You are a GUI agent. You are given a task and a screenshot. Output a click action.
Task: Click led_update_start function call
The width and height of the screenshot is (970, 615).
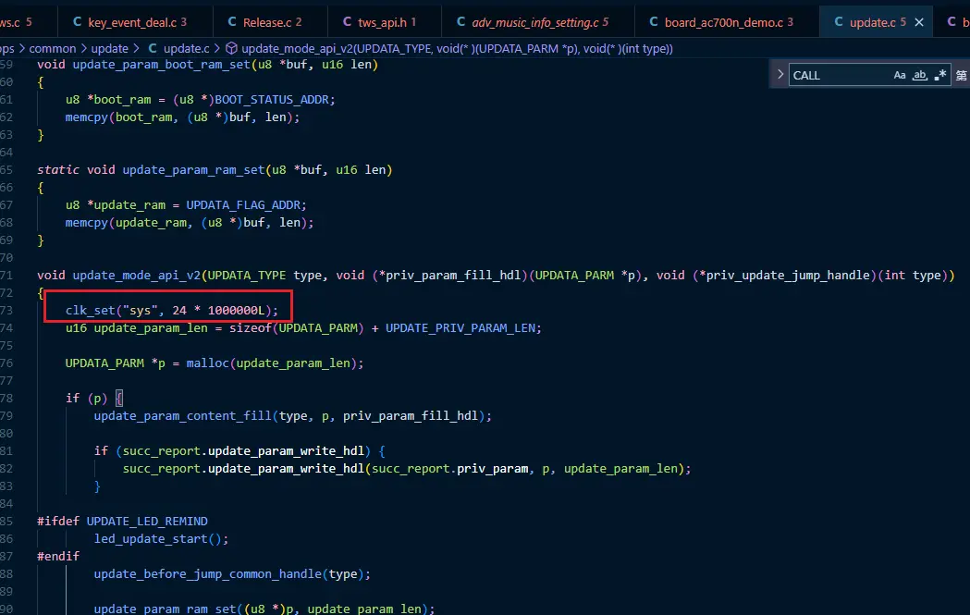click(151, 539)
